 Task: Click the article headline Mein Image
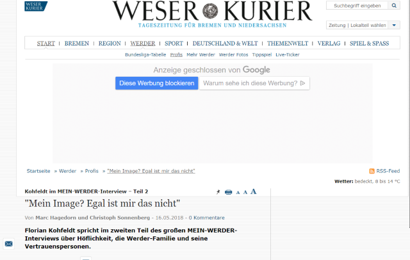(x=102, y=203)
